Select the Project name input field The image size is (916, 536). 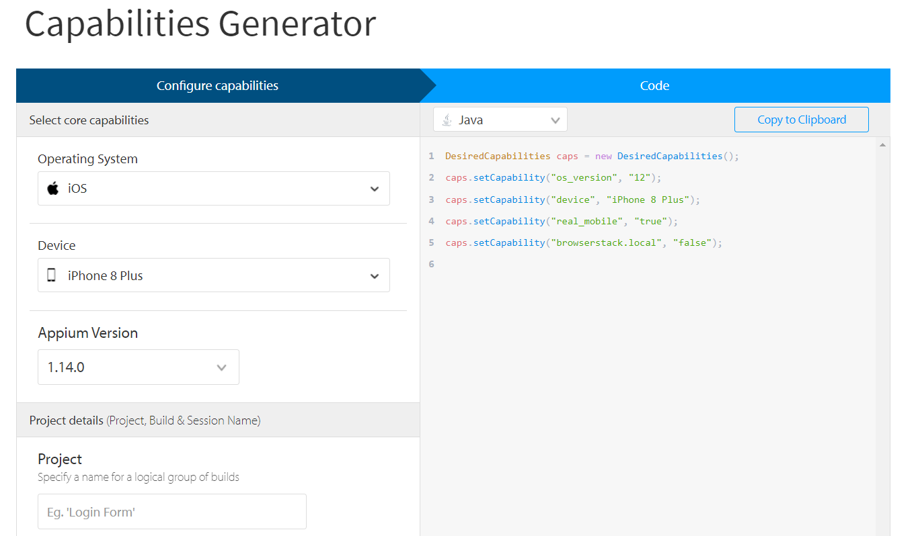coord(171,511)
